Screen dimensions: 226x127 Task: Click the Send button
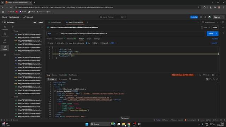pyautogui.click(x=211, y=34)
